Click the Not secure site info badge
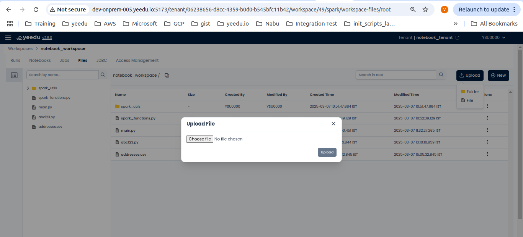The image size is (523, 237). (68, 10)
